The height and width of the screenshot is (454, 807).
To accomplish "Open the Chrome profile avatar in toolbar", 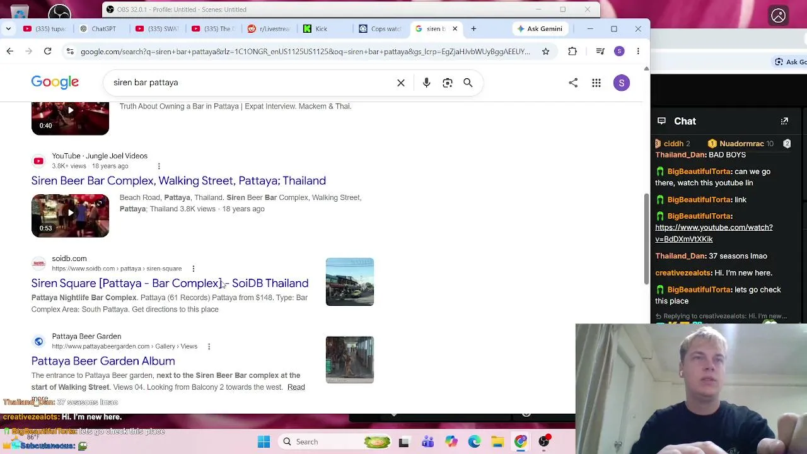I will pos(619,51).
